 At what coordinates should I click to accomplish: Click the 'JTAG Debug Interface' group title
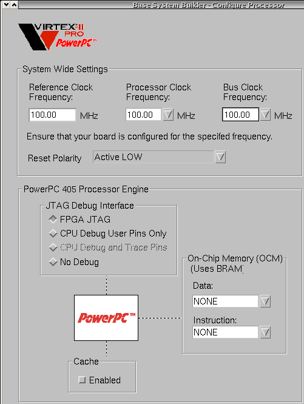pyautogui.click(x=90, y=206)
